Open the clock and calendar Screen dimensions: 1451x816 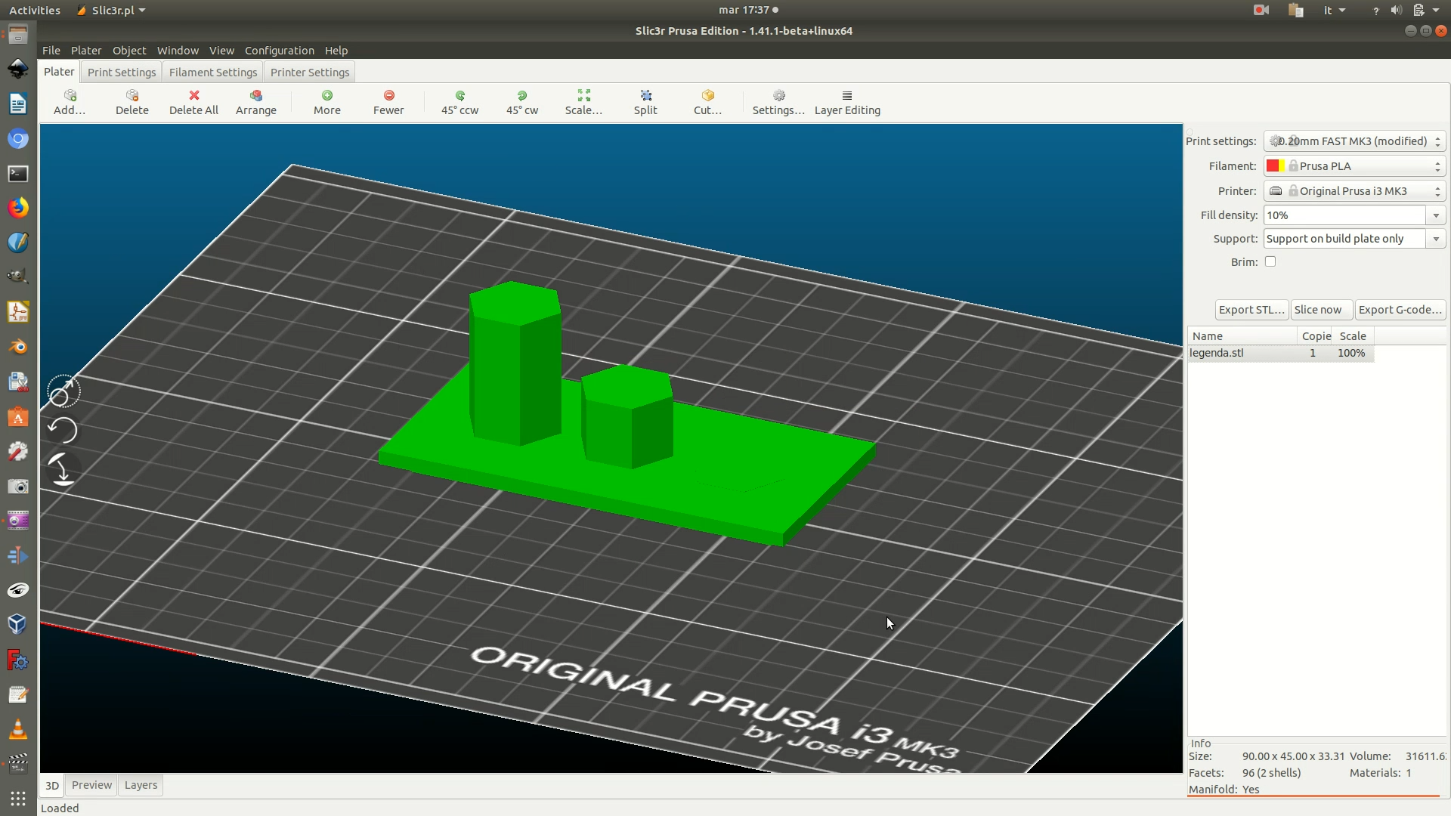coord(748,10)
